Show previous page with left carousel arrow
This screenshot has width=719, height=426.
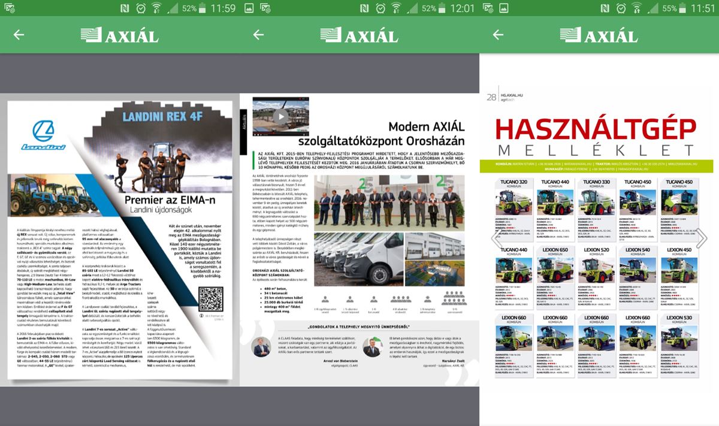point(496,238)
